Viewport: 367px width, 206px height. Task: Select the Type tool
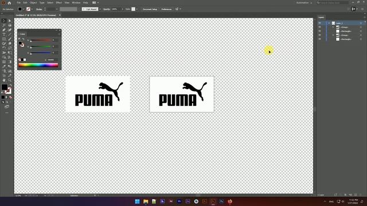(4, 34)
